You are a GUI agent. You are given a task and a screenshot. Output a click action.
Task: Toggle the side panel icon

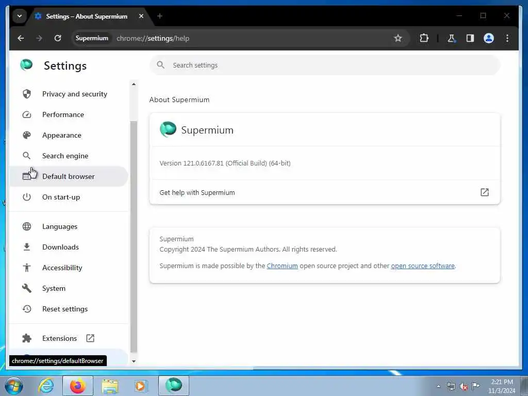470,38
